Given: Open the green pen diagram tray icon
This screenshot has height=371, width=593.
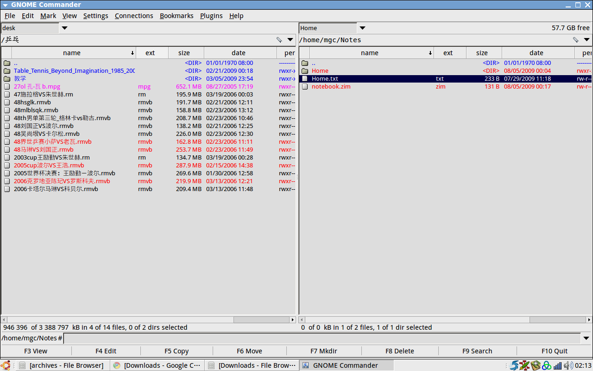Looking at the screenshot, I should point(524,365).
